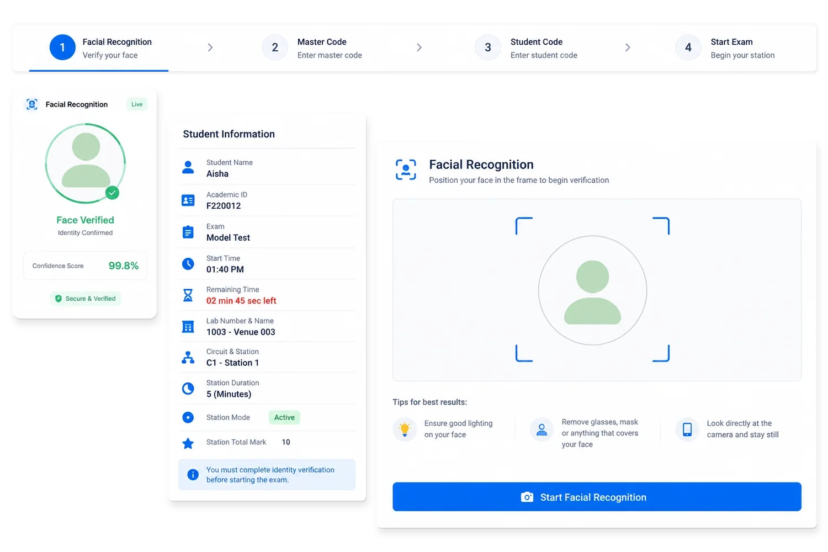
Task: Click the 'Face Verified' status text
Action: pos(86,220)
